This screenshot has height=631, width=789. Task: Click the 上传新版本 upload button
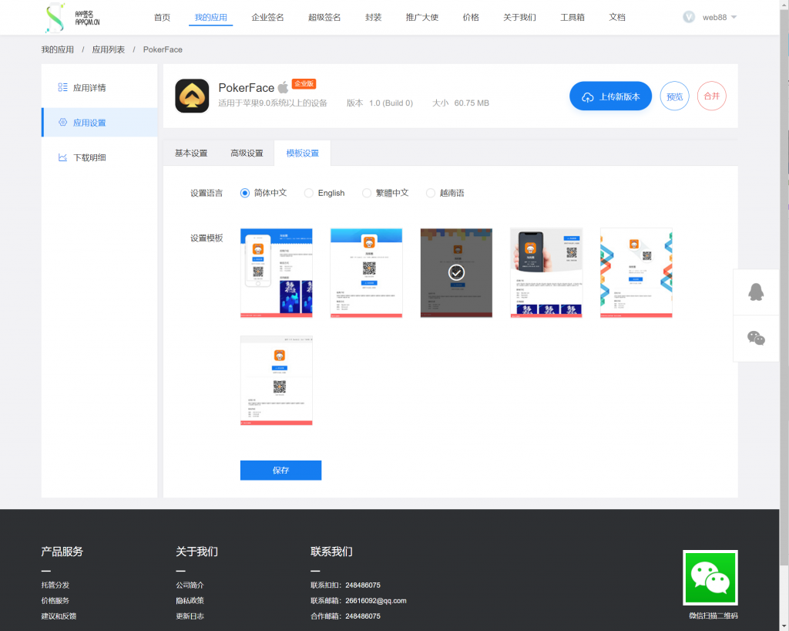pyautogui.click(x=610, y=96)
